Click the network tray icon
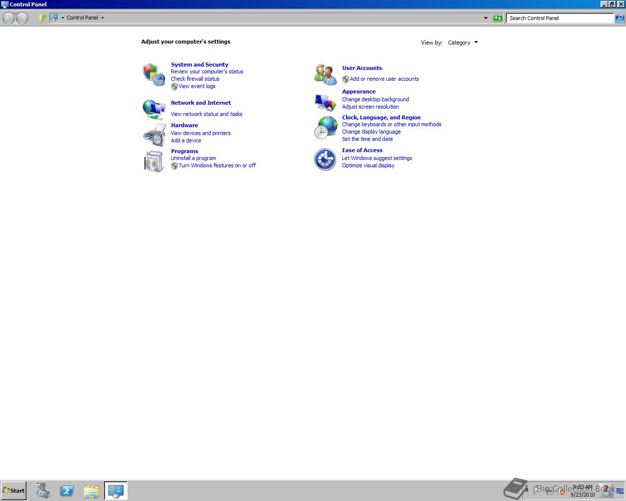This screenshot has height=501, width=626. pos(549,490)
